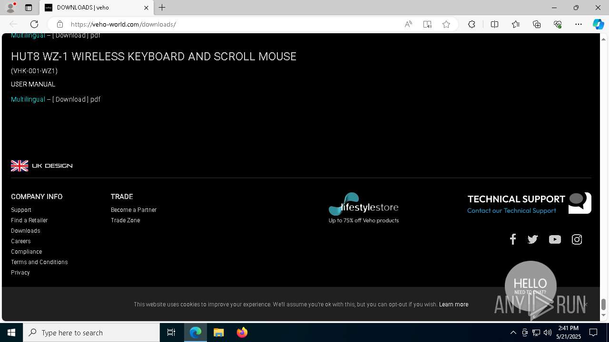Open Instagram social icon in footer
This screenshot has width=609, height=342.
(x=577, y=239)
